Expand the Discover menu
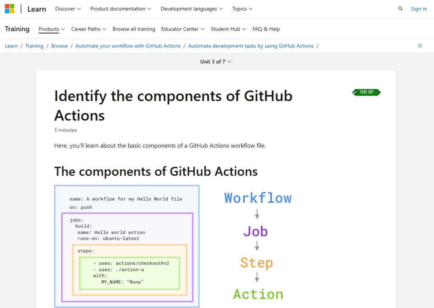This screenshot has width=434, height=308. (68, 9)
